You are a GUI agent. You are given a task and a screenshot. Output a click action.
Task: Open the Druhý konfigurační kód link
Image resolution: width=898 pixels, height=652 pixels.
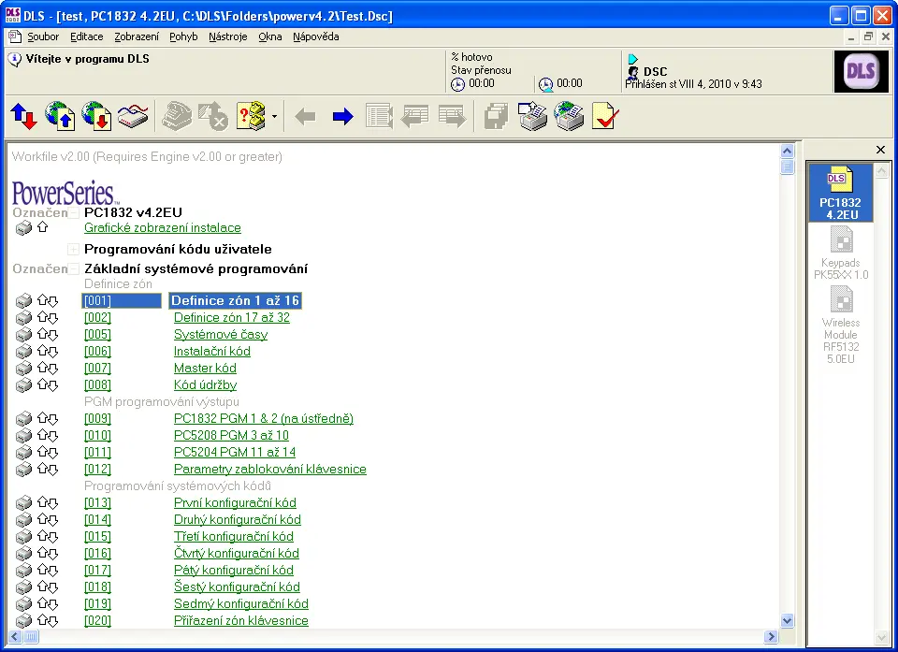pos(237,520)
